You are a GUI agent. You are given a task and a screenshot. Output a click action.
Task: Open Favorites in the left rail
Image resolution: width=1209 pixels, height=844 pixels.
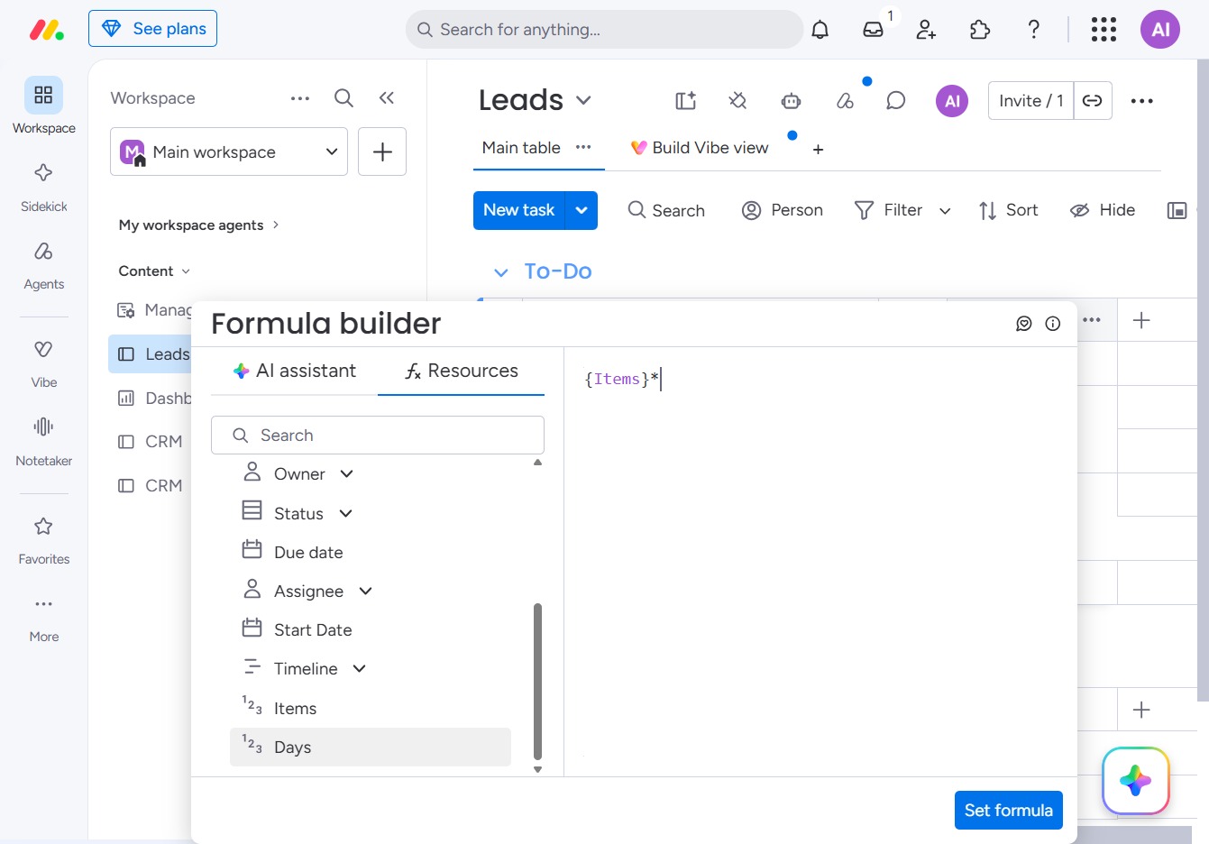click(x=43, y=539)
